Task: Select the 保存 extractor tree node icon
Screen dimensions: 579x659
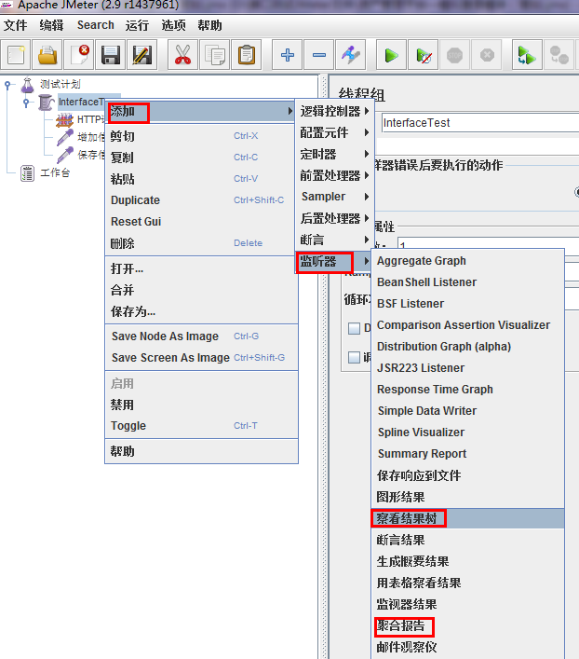Action: click(64, 155)
